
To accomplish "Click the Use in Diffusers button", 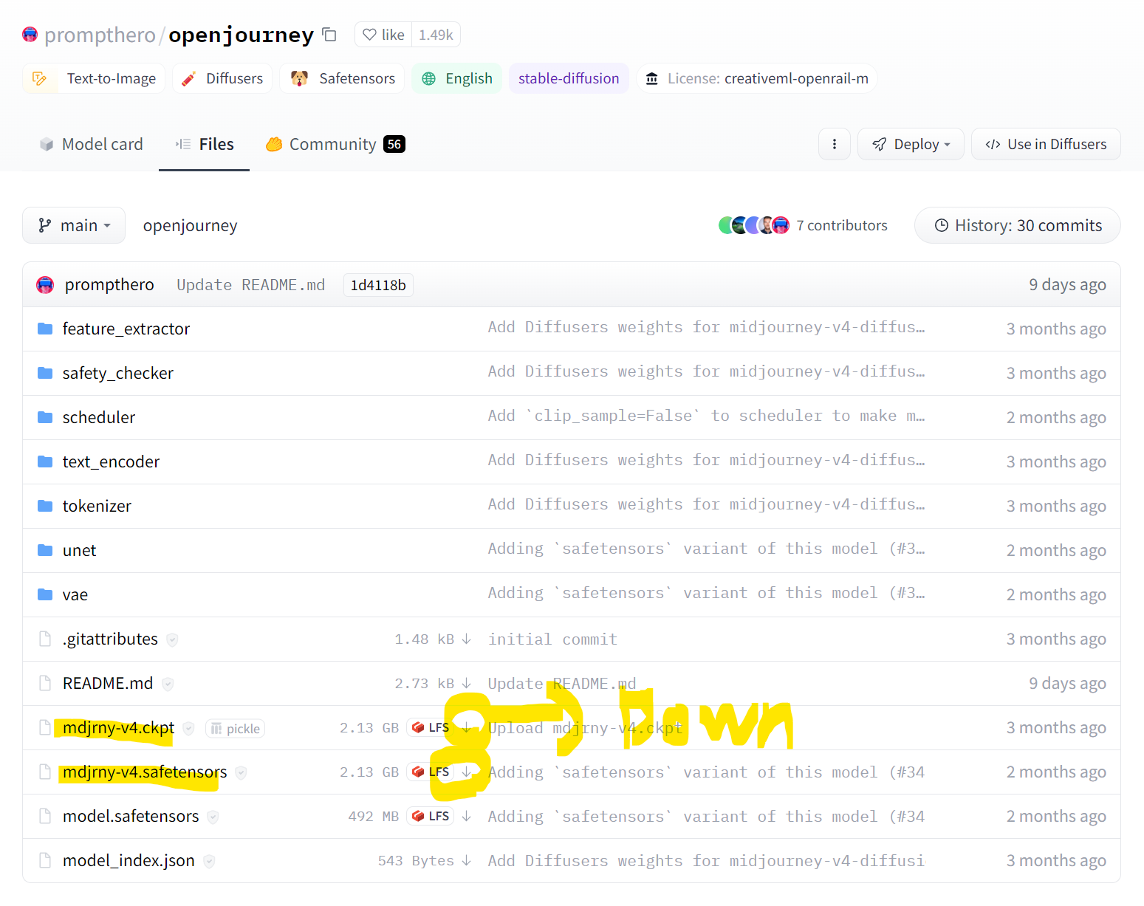I will coord(1046,144).
